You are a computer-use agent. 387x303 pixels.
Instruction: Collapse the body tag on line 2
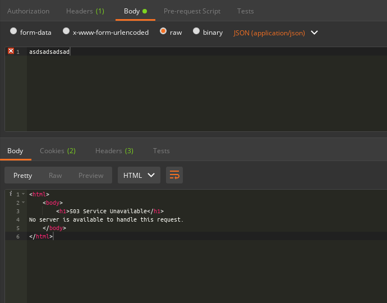click(23, 203)
